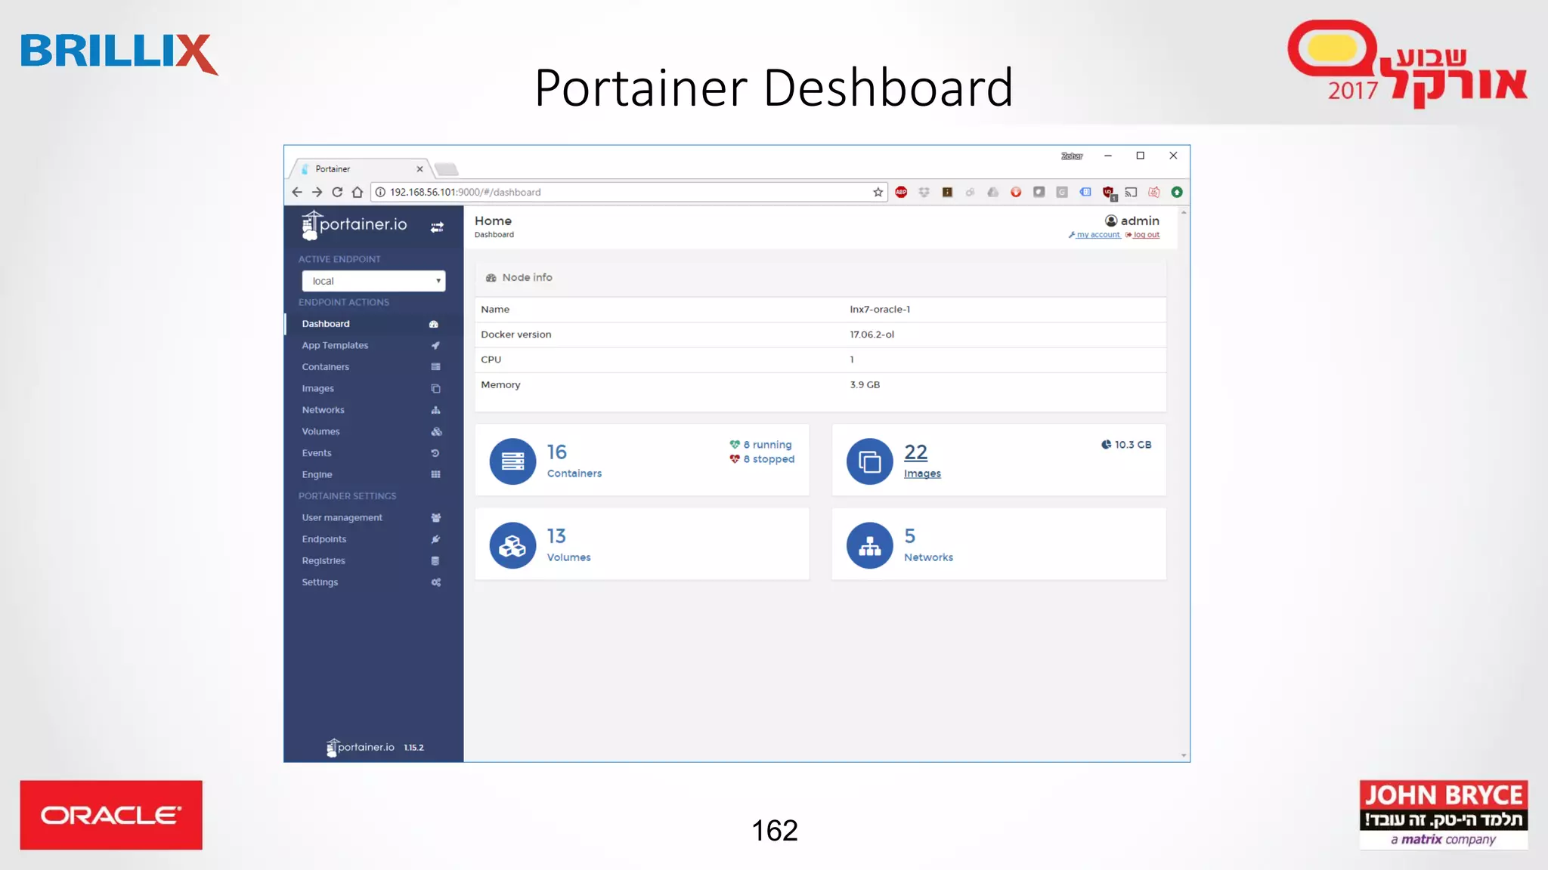Click the User management users icon
Image resolution: width=1548 pixels, height=870 pixels.
click(435, 517)
